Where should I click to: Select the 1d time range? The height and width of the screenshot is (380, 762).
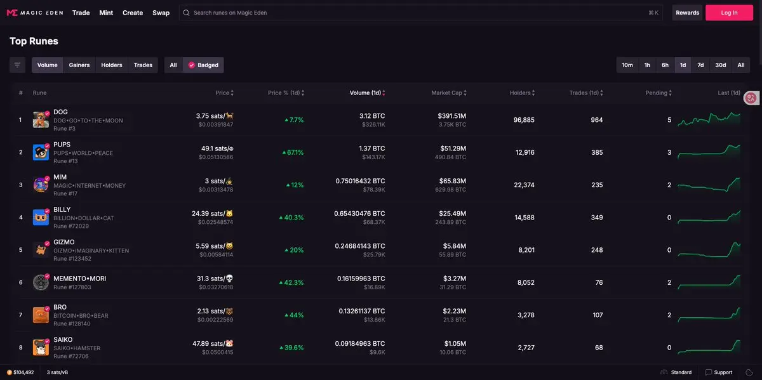[x=683, y=65]
